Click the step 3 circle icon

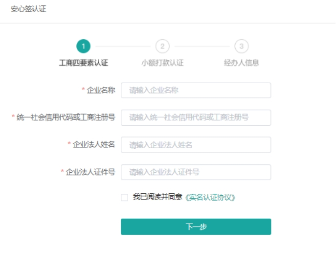(x=241, y=46)
